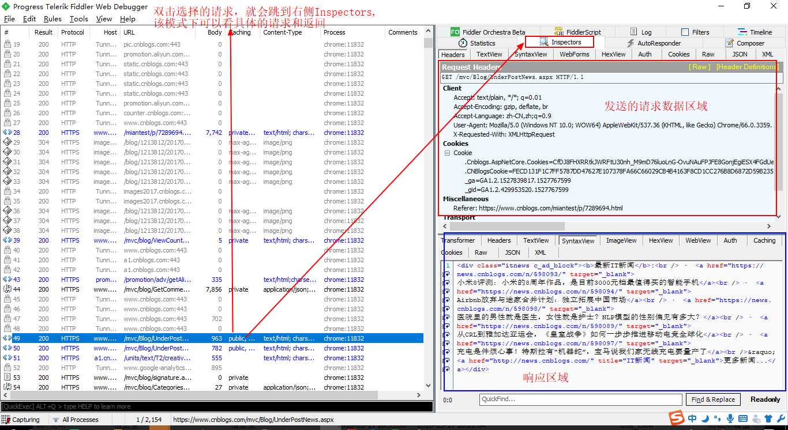Open the View menu
This screenshot has width=788, height=430.
[104, 18]
